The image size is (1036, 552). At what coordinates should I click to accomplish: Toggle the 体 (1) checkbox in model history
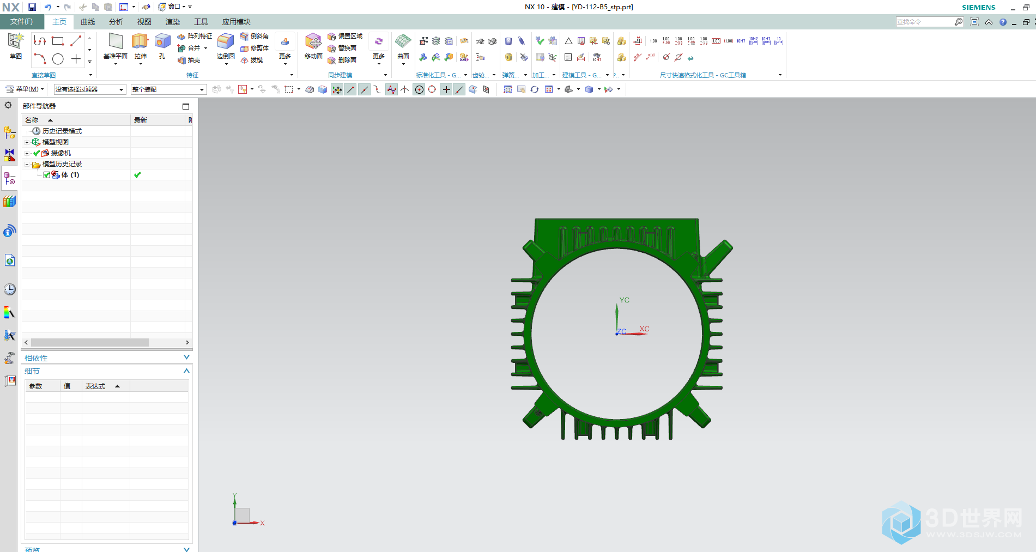(x=47, y=175)
